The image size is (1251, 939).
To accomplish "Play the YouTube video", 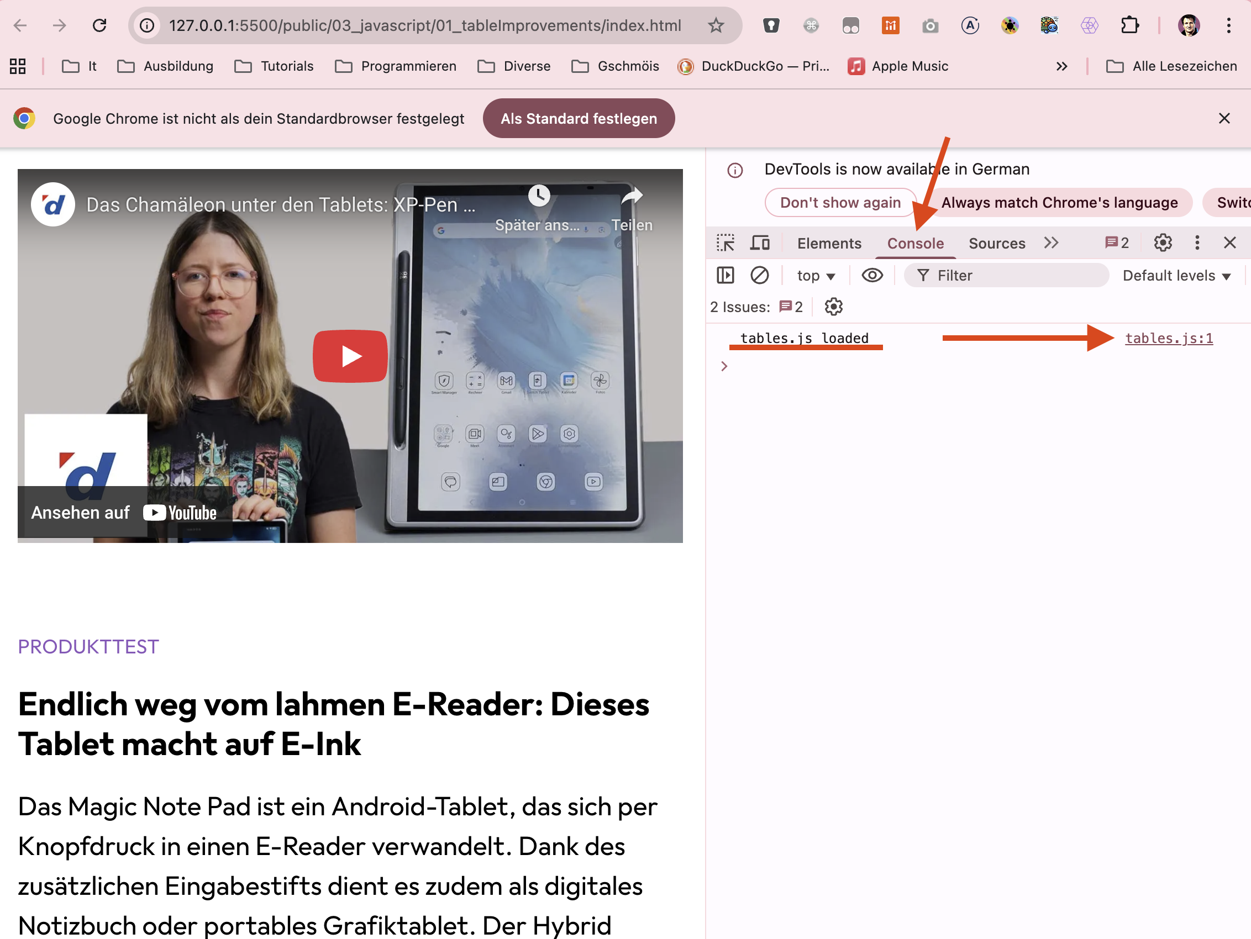I will coord(350,356).
